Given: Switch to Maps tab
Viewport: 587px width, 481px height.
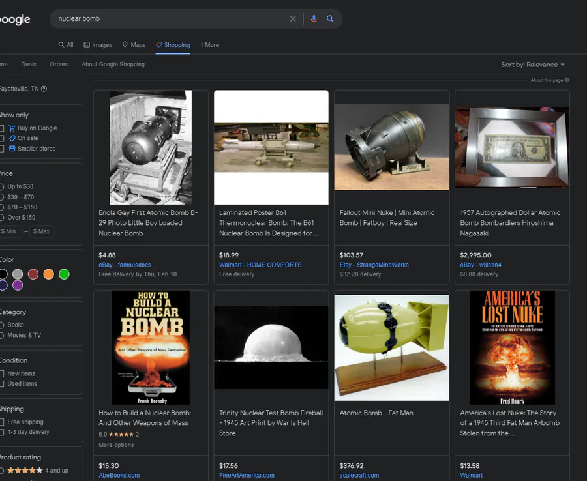Looking at the screenshot, I should pyautogui.click(x=134, y=45).
